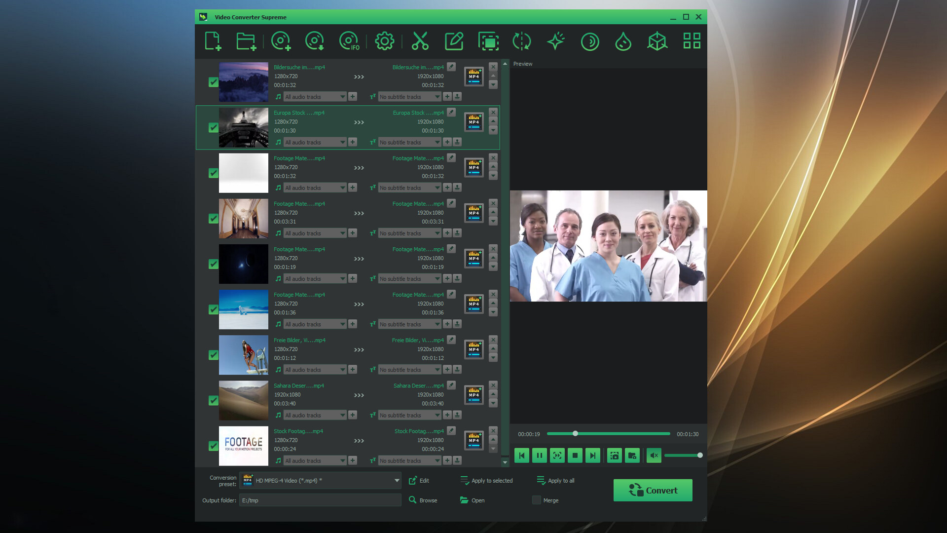Add a folder of videos
The width and height of the screenshot is (947, 533).
246,41
